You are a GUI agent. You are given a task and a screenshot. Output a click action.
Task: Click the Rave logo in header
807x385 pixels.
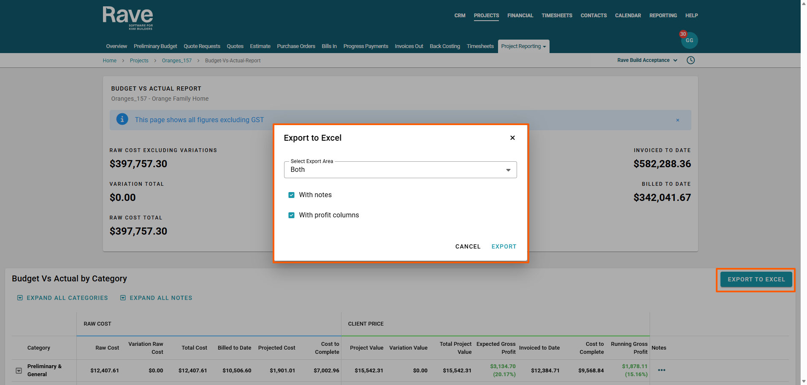pyautogui.click(x=127, y=18)
